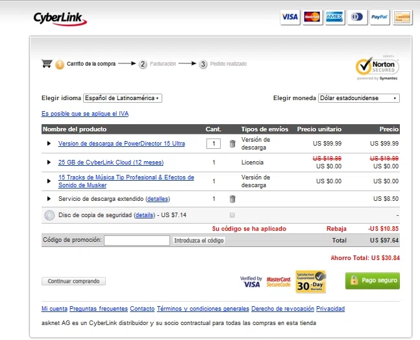Click the Norton Secured seal
Viewport: 420px width, 340px height.
point(377,68)
